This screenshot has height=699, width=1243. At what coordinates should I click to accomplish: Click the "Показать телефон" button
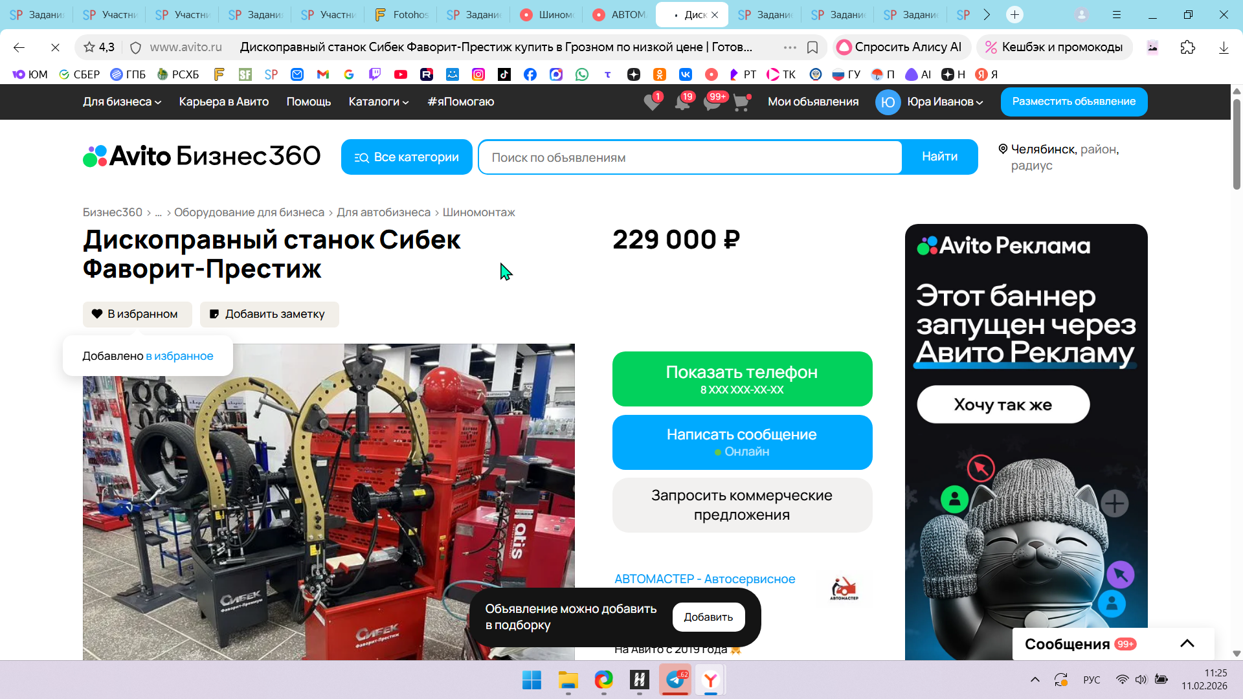(742, 379)
